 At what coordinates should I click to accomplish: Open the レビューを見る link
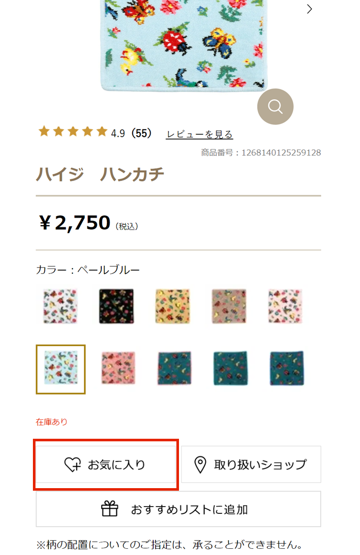200,134
